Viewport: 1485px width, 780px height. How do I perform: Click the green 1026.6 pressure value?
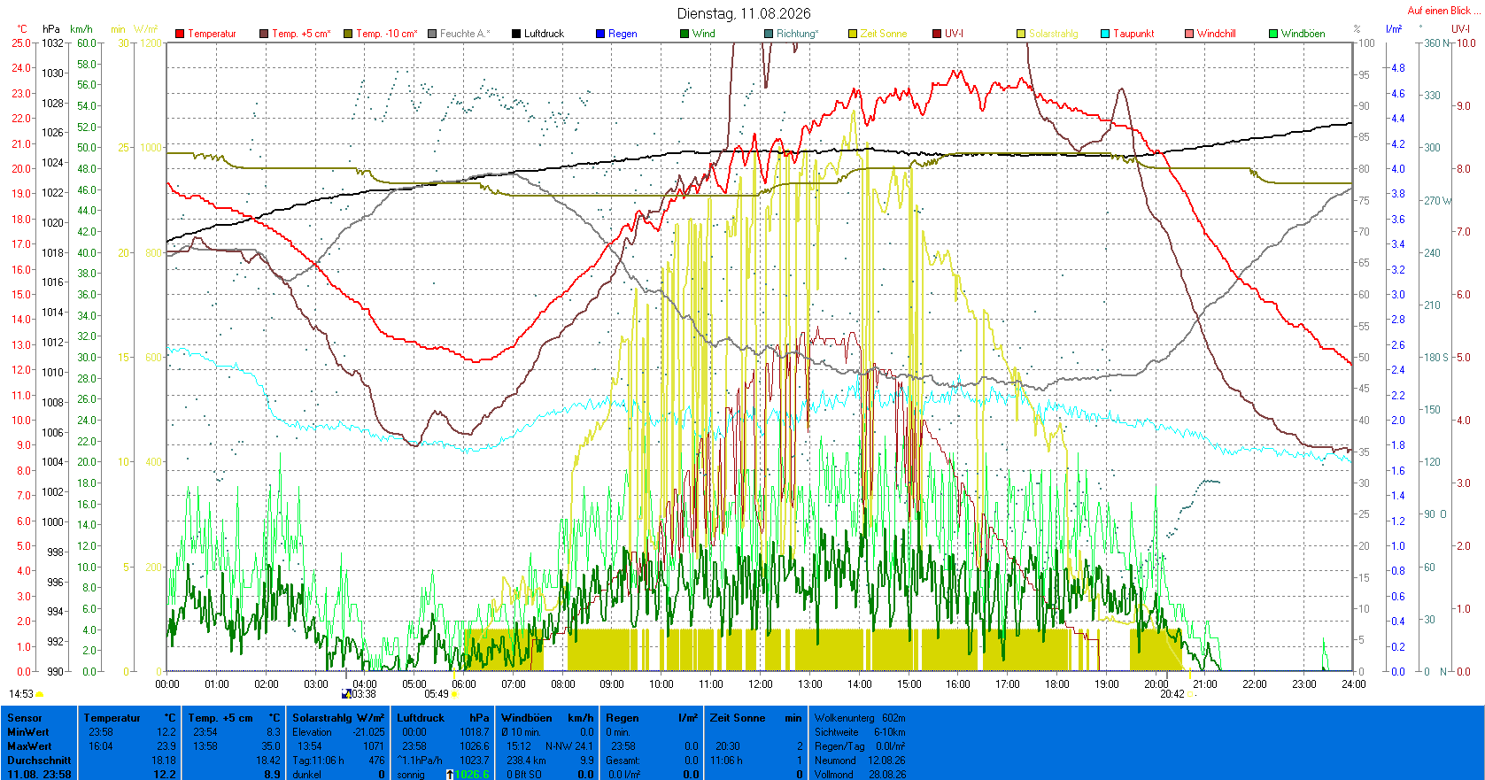tap(472, 775)
